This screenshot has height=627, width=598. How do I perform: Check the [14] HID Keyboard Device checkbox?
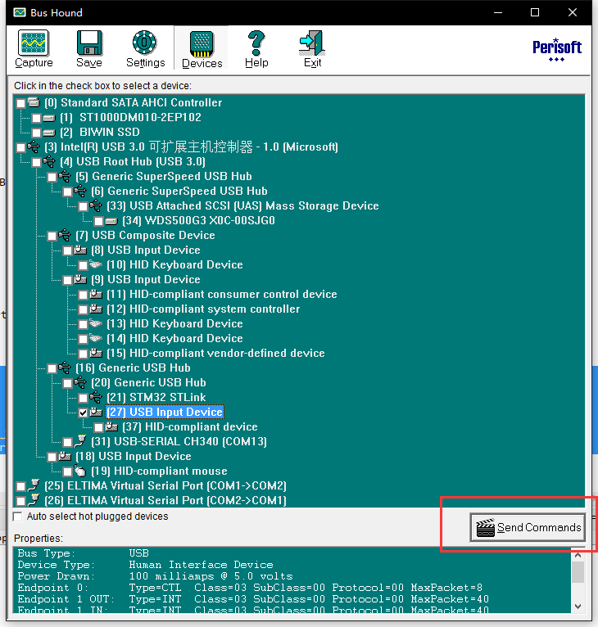(83, 339)
